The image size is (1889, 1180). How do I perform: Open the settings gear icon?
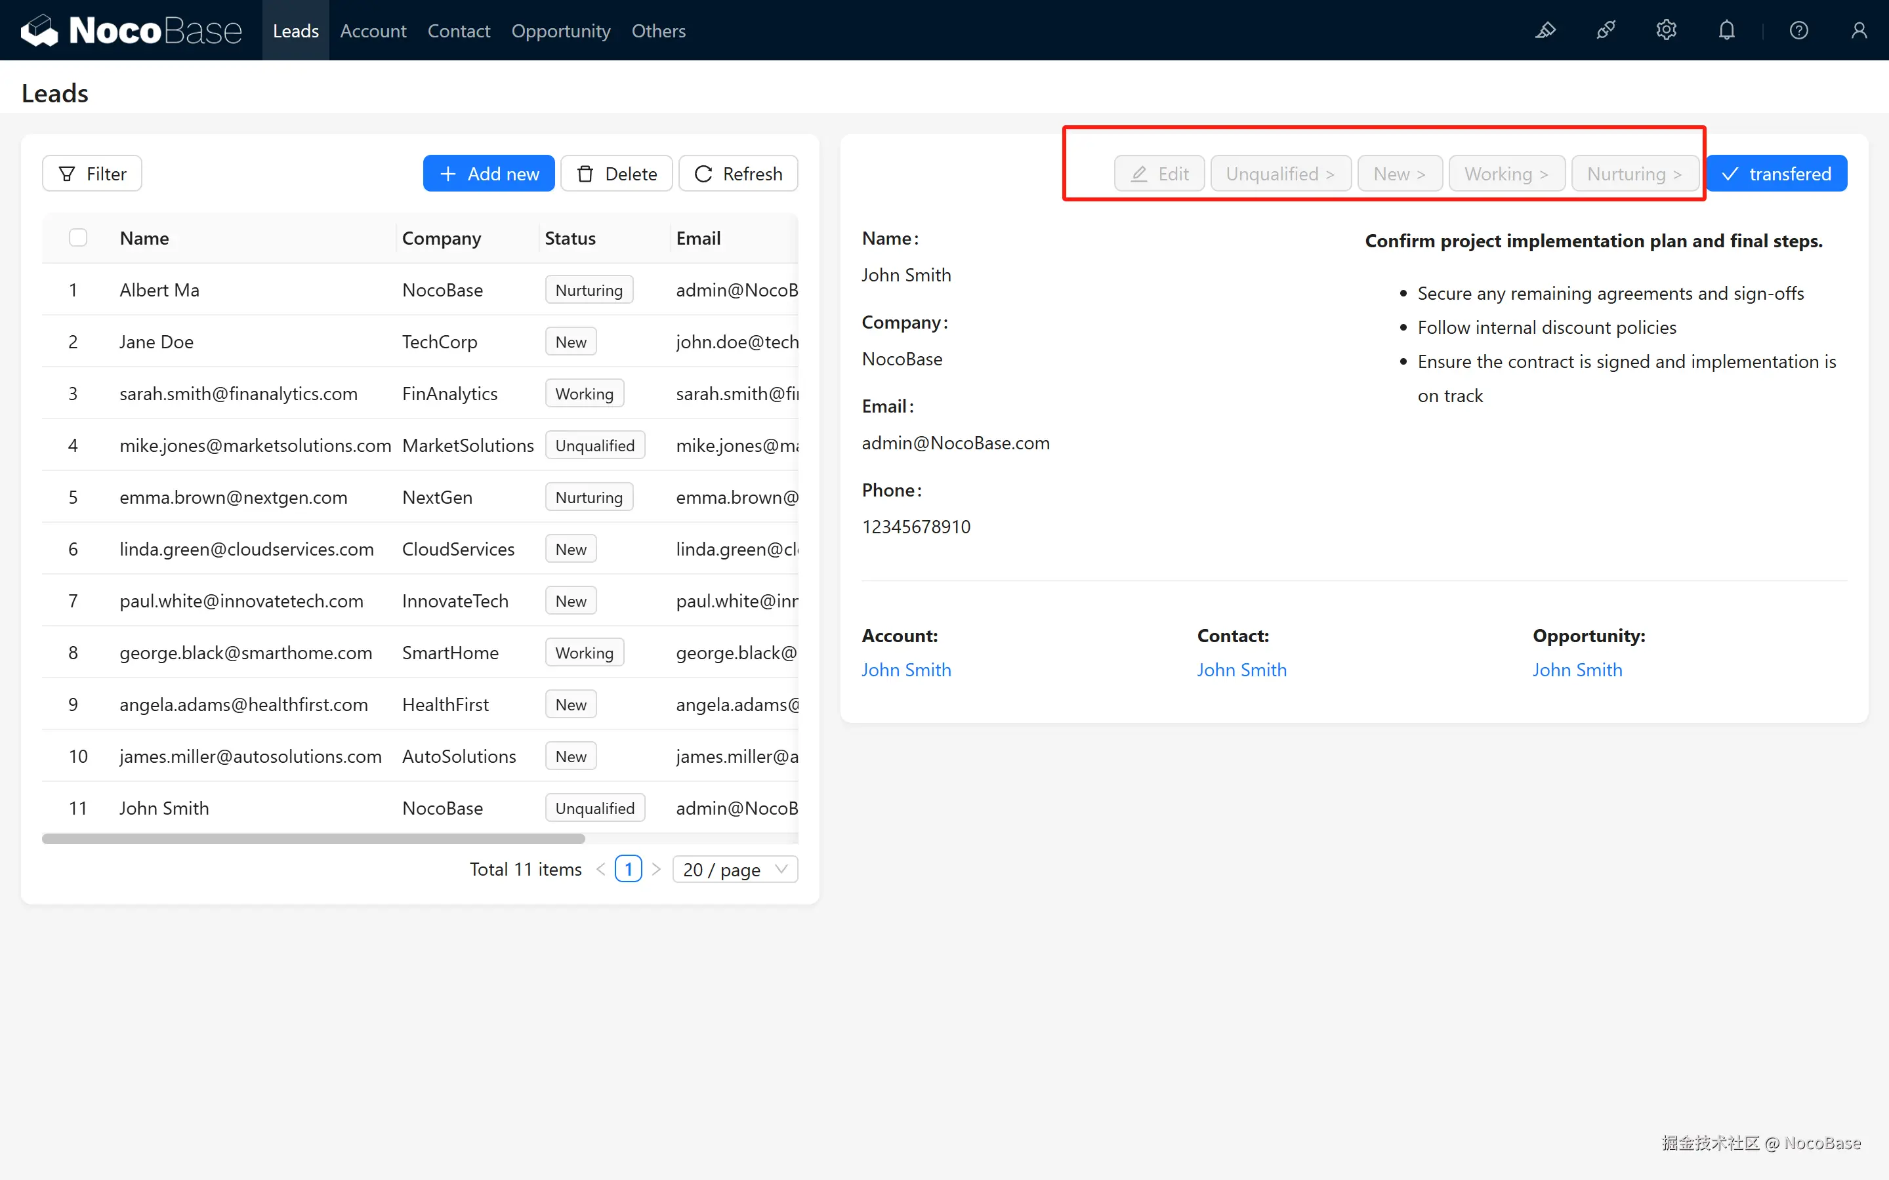pyautogui.click(x=1666, y=30)
